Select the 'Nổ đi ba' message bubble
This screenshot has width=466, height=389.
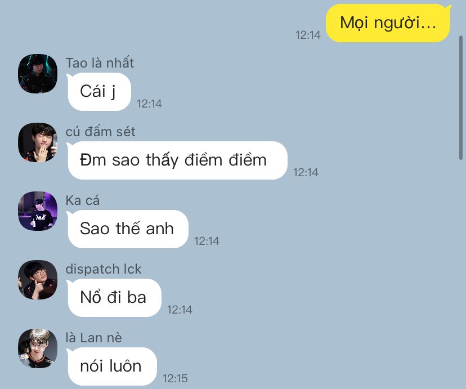pyautogui.click(x=114, y=297)
